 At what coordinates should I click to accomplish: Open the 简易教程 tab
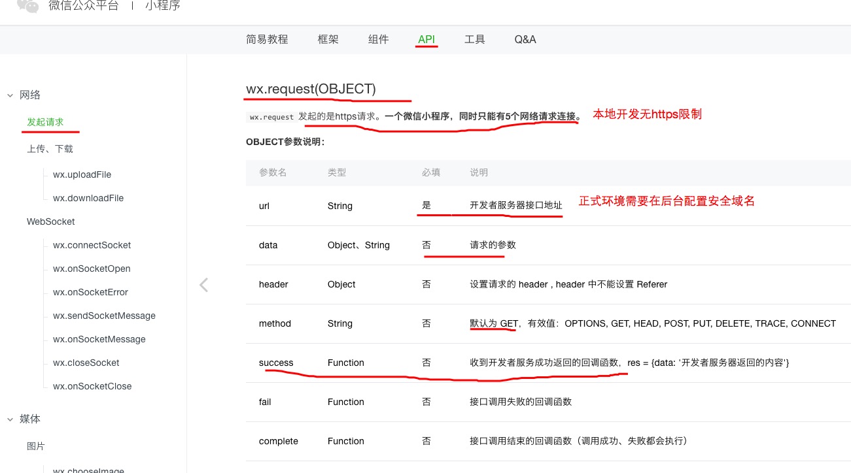click(x=267, y=39)
